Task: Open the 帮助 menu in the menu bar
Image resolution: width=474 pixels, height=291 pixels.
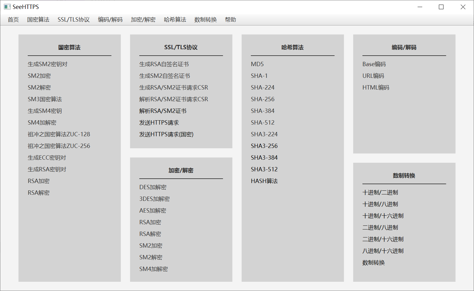Action: (230, 20)
